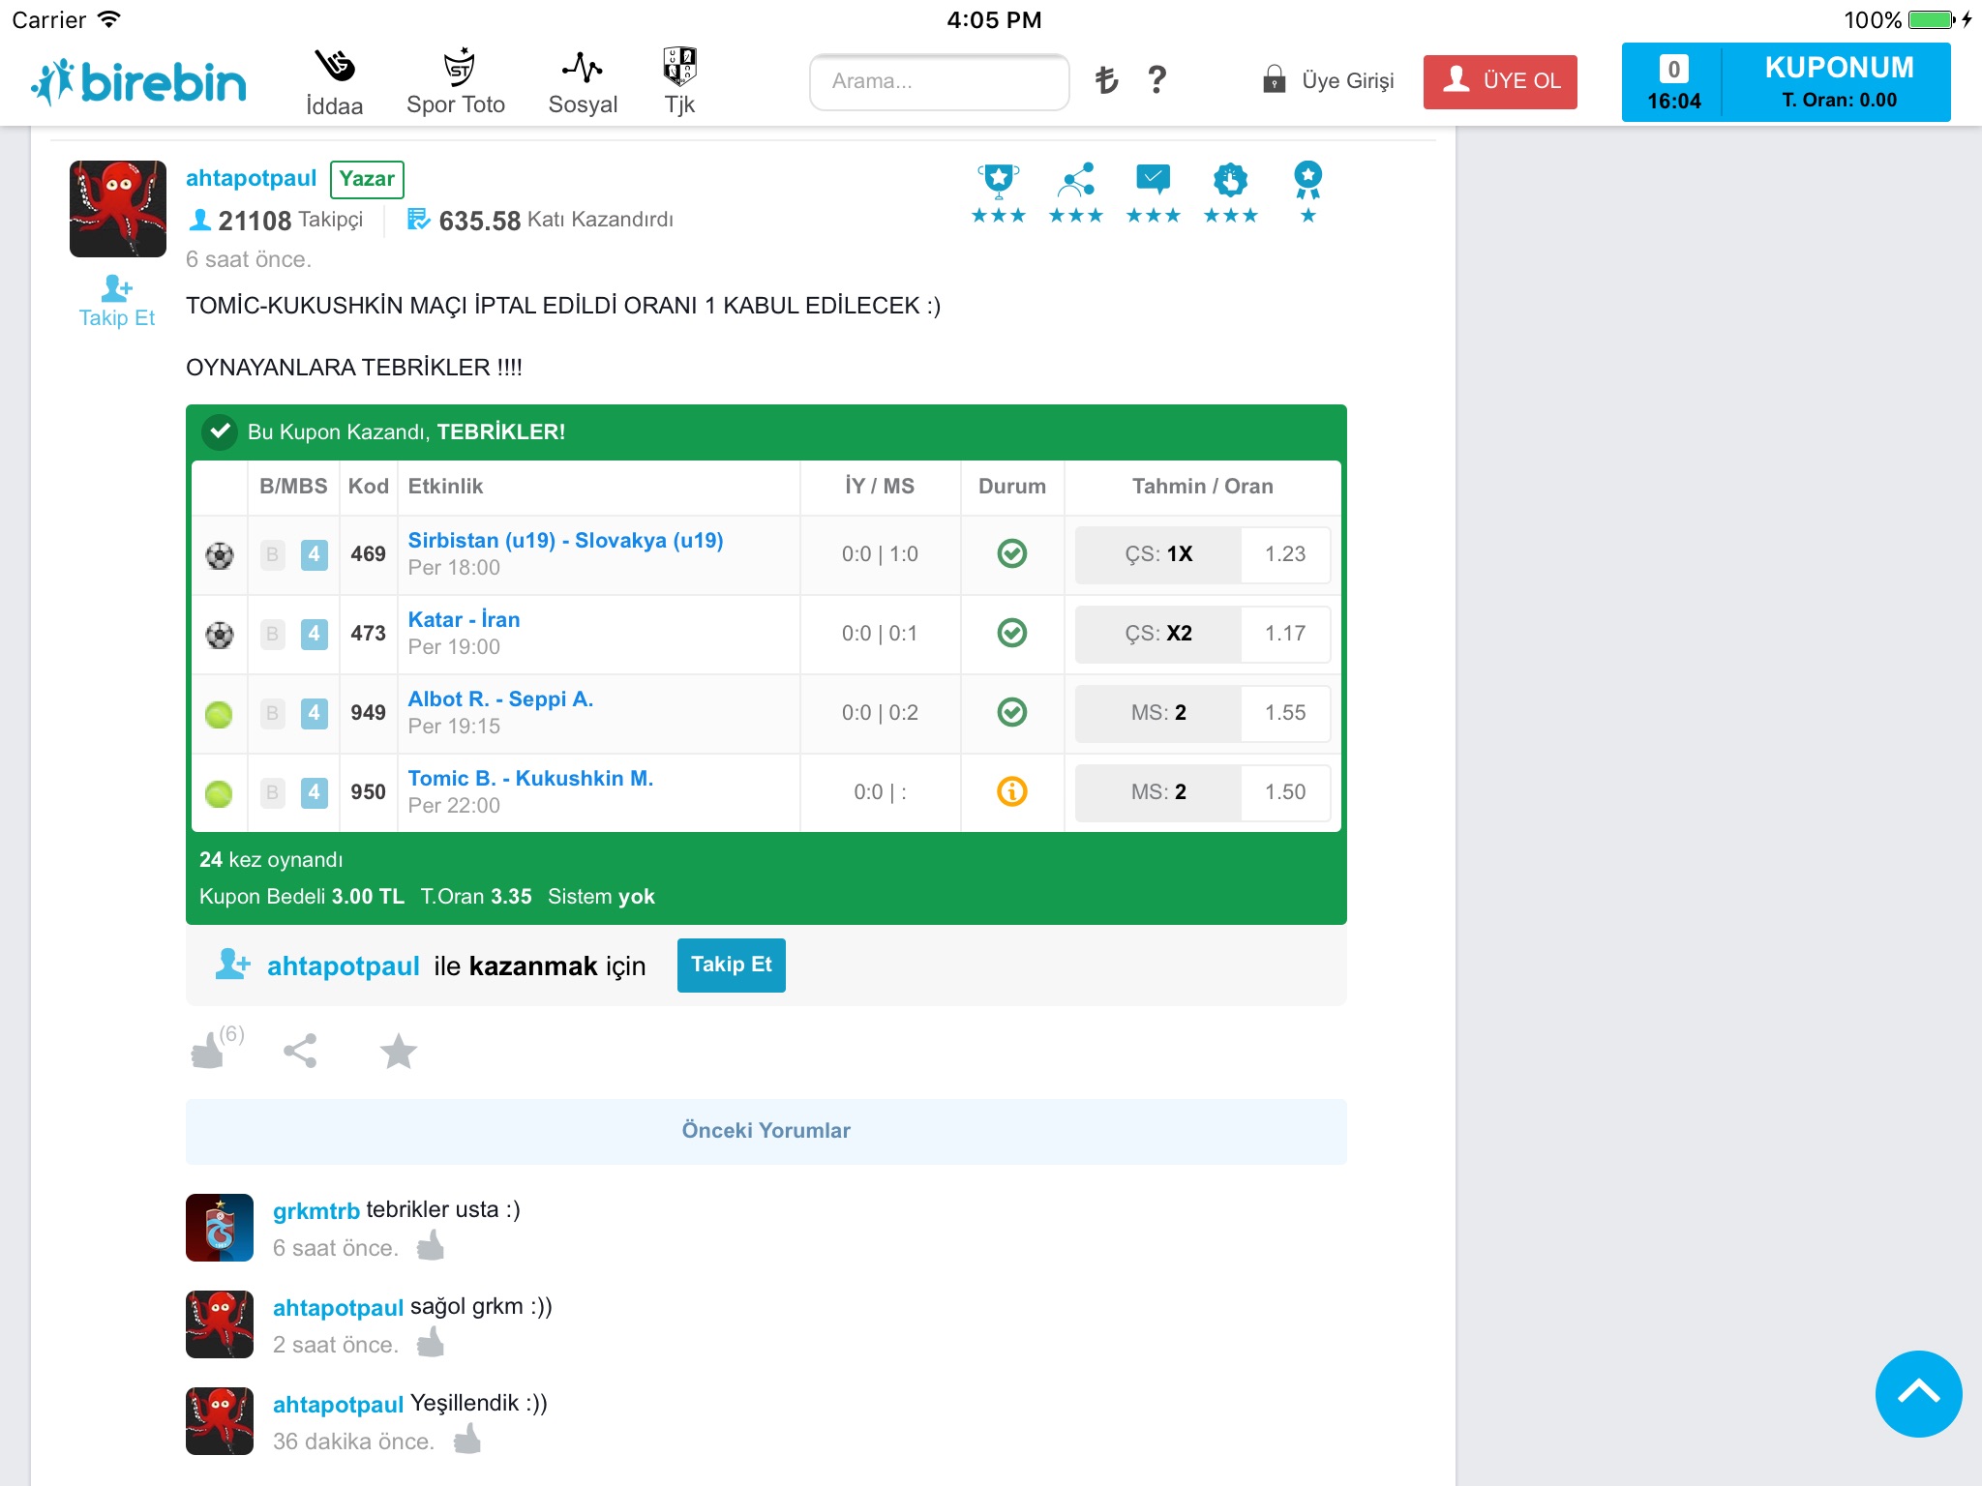Share the coupon post
The image size is (1982, 1486).
click(x=300, y=1051)
